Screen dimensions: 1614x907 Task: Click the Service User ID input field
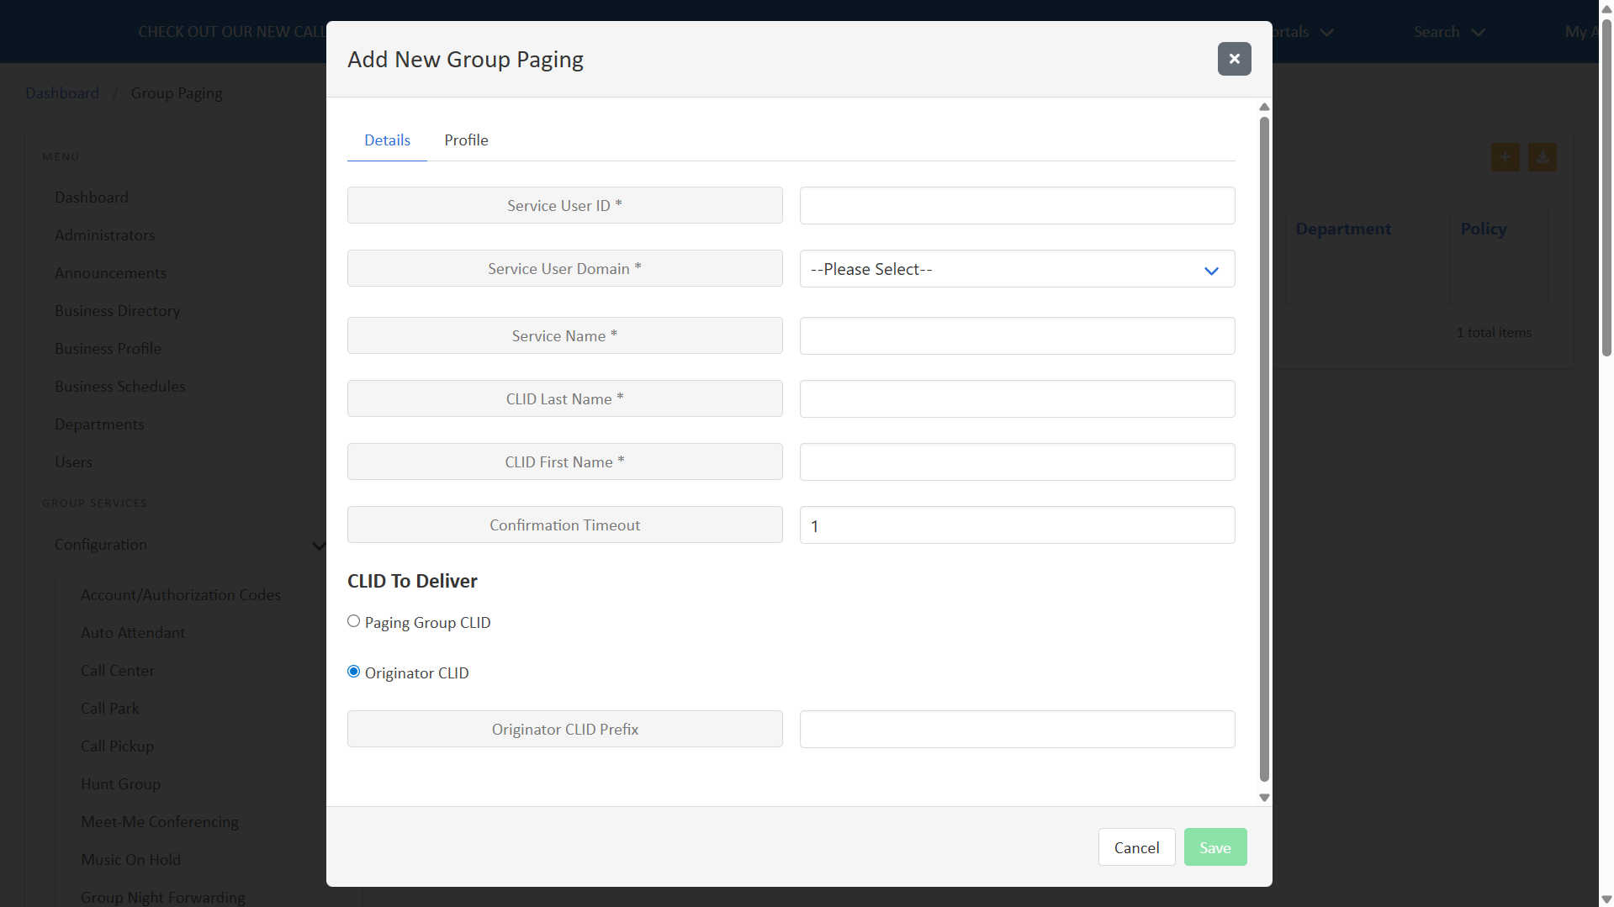pyautogui.click(x=1016, y=206)
